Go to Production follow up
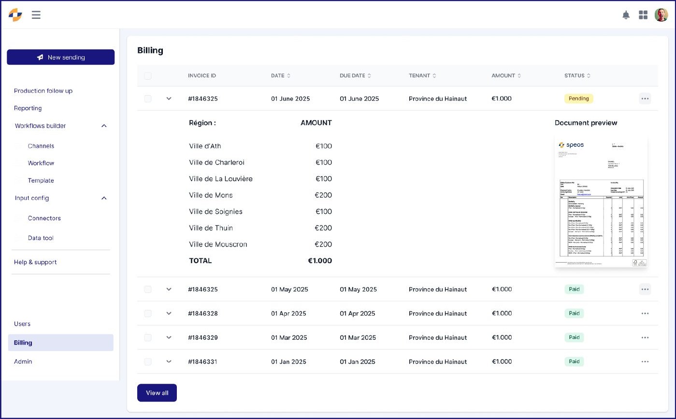Screen dimensions: 676x419 43,91
